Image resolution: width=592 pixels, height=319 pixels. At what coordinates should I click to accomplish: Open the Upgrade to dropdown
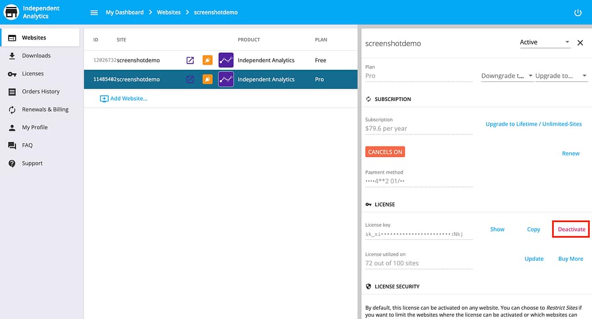click(x=561, y=76)
